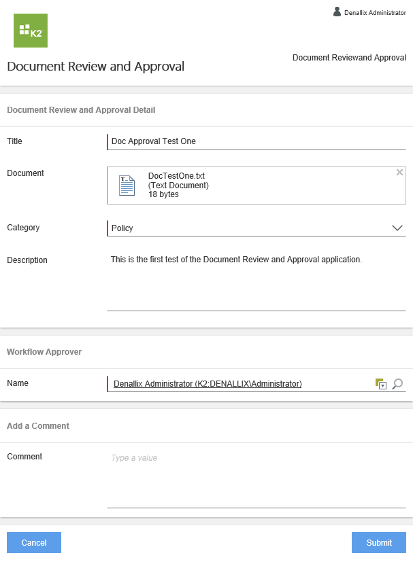This screenshot has height=562, width=413.
Task: Click the user silhouette icon next to Denallix Administrator
Action: 336,12
